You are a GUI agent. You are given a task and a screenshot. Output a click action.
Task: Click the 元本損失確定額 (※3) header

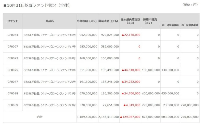tap(130, 21)
